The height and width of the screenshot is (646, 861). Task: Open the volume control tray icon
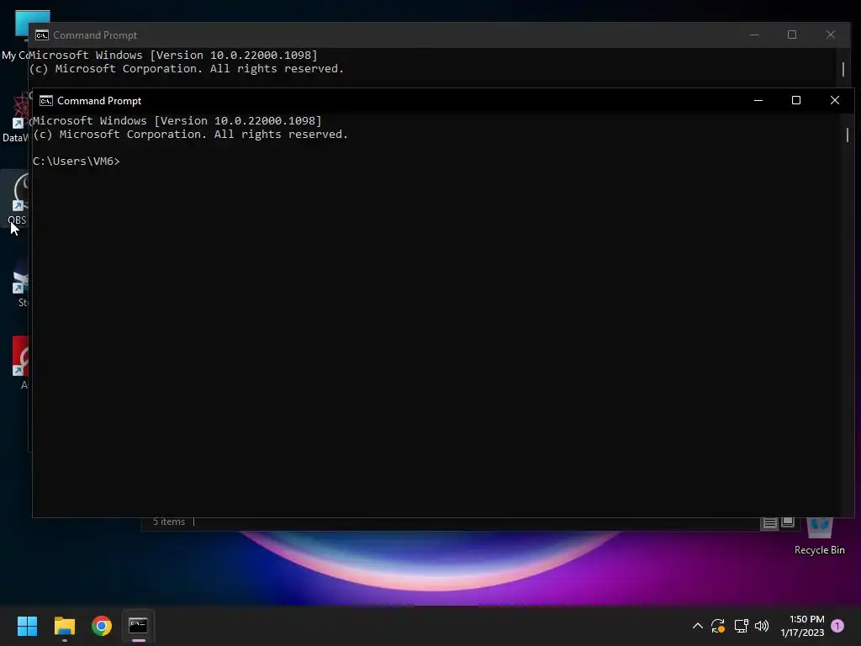coord(762,626)
